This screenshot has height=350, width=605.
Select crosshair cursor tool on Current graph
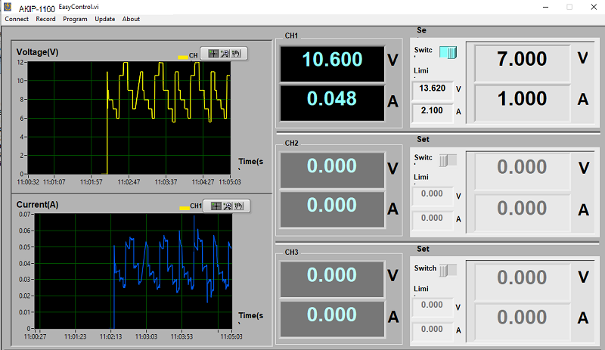[x=216, y=206]
